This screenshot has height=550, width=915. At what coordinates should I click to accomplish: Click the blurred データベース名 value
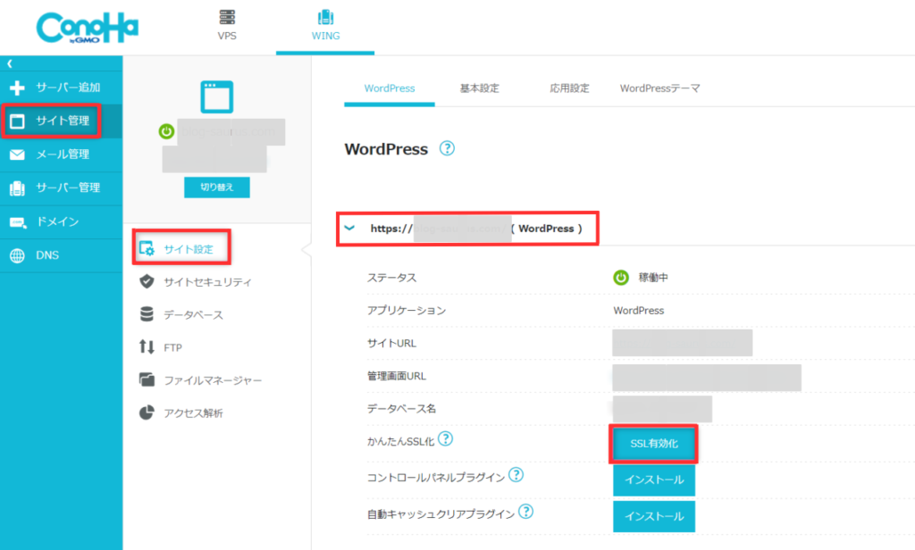coord(662,409)
